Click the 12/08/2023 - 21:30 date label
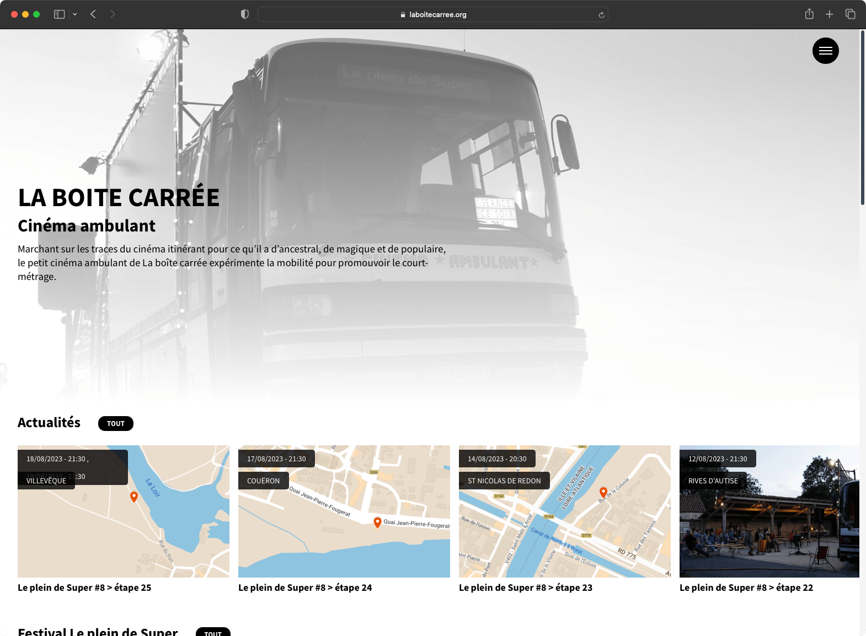Image resolution: width=866 pixels, height=636 pixels. pos(718,459)
